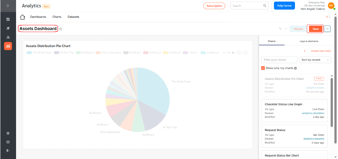Image resolution: width=338 pixels, height=159 pixels.
Task: Undo the last dashboard change
Action: (280, 29)
